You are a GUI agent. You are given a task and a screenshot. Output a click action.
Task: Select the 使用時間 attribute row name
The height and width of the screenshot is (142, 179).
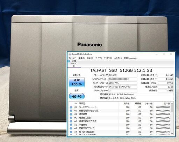pos(83,114)
